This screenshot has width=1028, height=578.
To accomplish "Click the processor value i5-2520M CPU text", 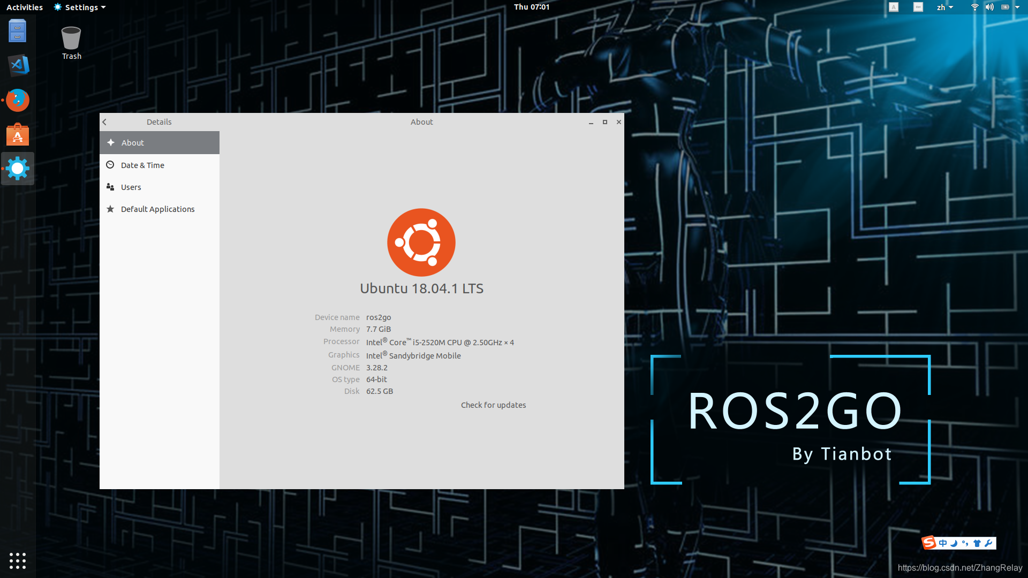I will click(440, 342).
